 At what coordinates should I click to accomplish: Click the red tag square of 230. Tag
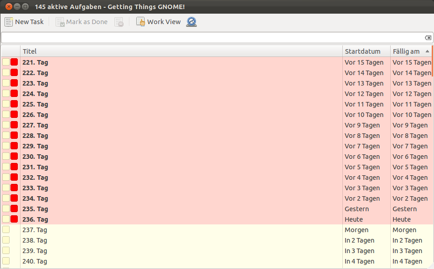pos(14,156)
